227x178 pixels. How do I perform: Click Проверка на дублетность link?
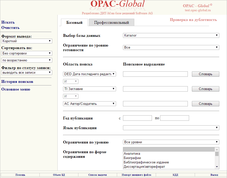pos(193,20)
